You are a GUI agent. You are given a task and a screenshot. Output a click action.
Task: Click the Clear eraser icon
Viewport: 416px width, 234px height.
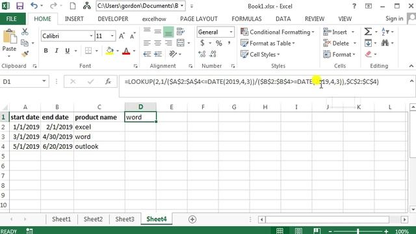coord(369,54)
